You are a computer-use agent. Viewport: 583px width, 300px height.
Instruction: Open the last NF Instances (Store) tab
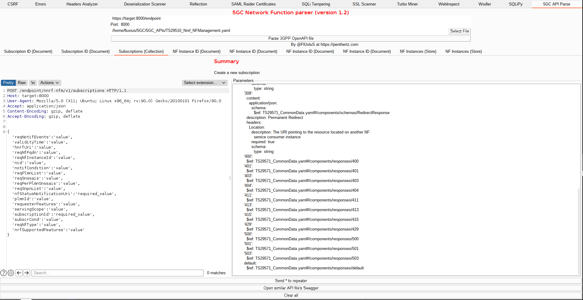pos(463,52)
